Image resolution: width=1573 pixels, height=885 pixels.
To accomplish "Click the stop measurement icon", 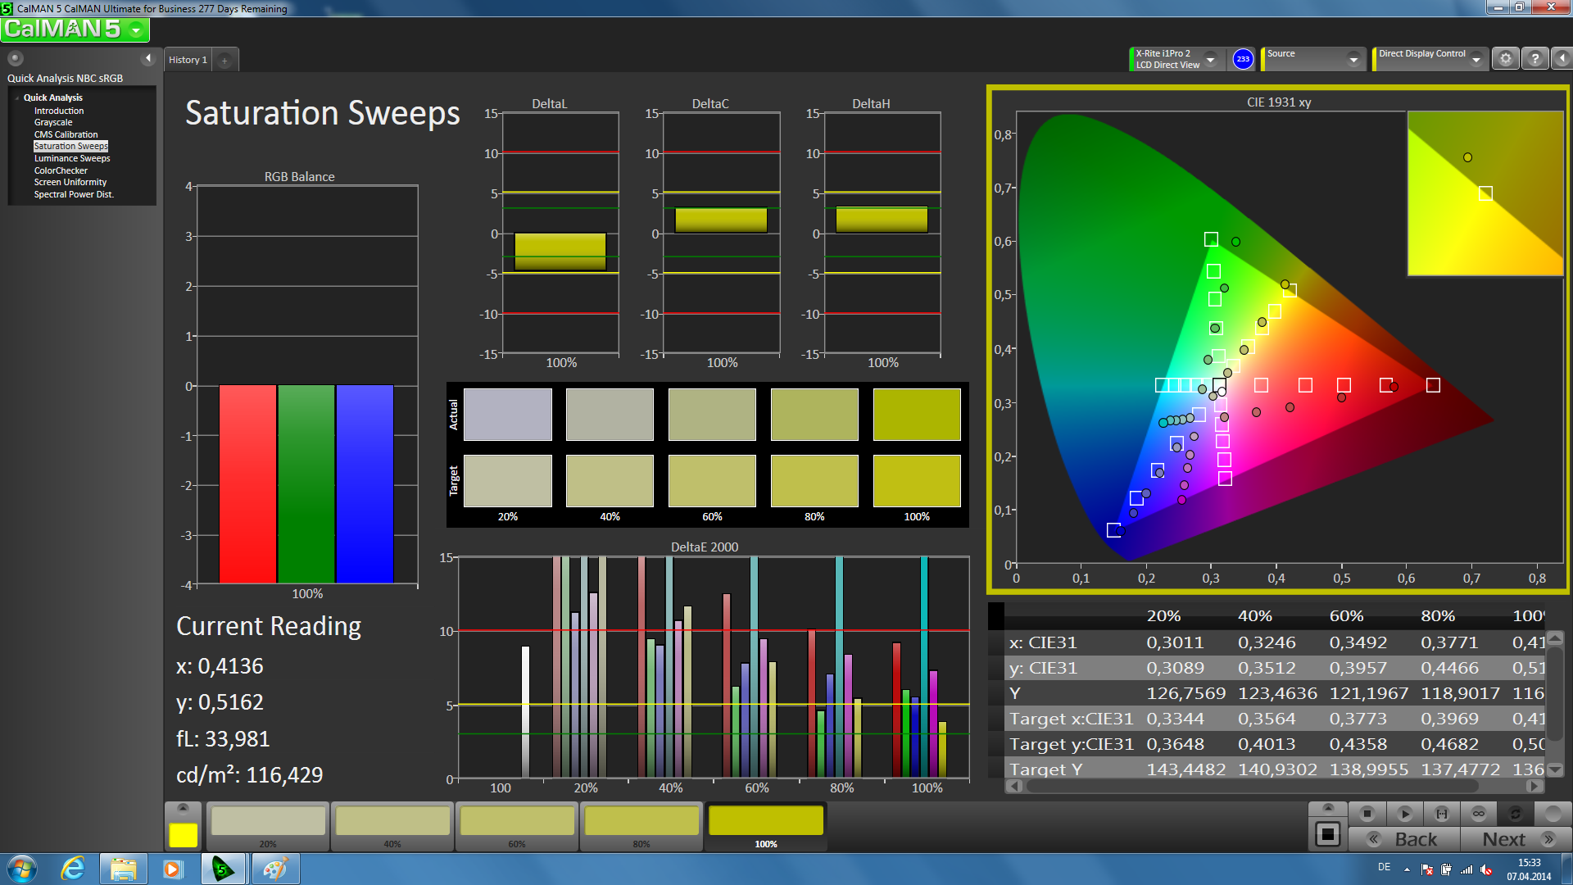I will [x=1367, y=814].
